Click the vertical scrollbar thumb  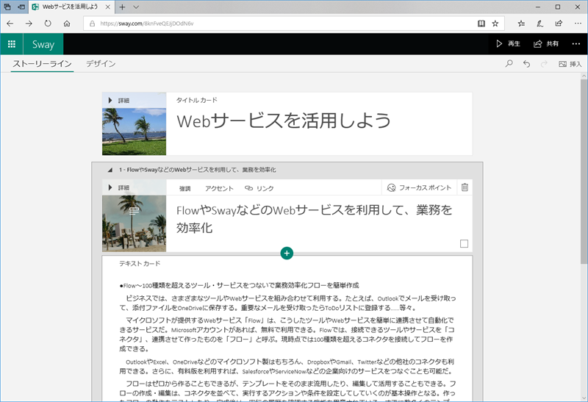click(x=584, y=171)
